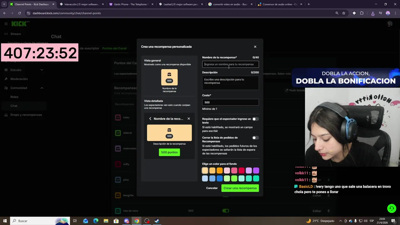Select the bright green background swatch
The width and height of the screenshot is (400, 225).
click(234, 178)
